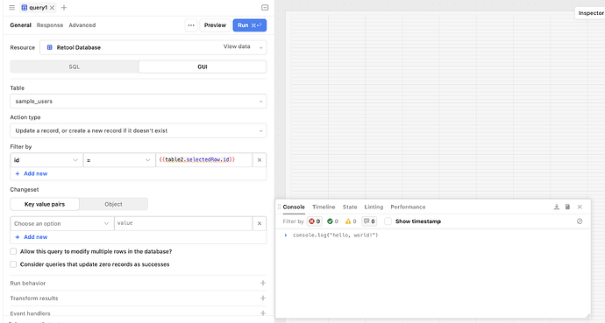Collapse the query editor panel icon
Viewport: 605px width, 323px height.
pyautogui.click(x=265, y=7)
